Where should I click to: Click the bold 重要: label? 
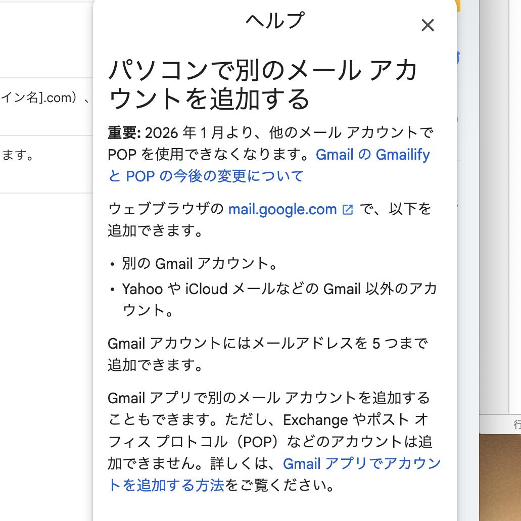pos(124,133)
